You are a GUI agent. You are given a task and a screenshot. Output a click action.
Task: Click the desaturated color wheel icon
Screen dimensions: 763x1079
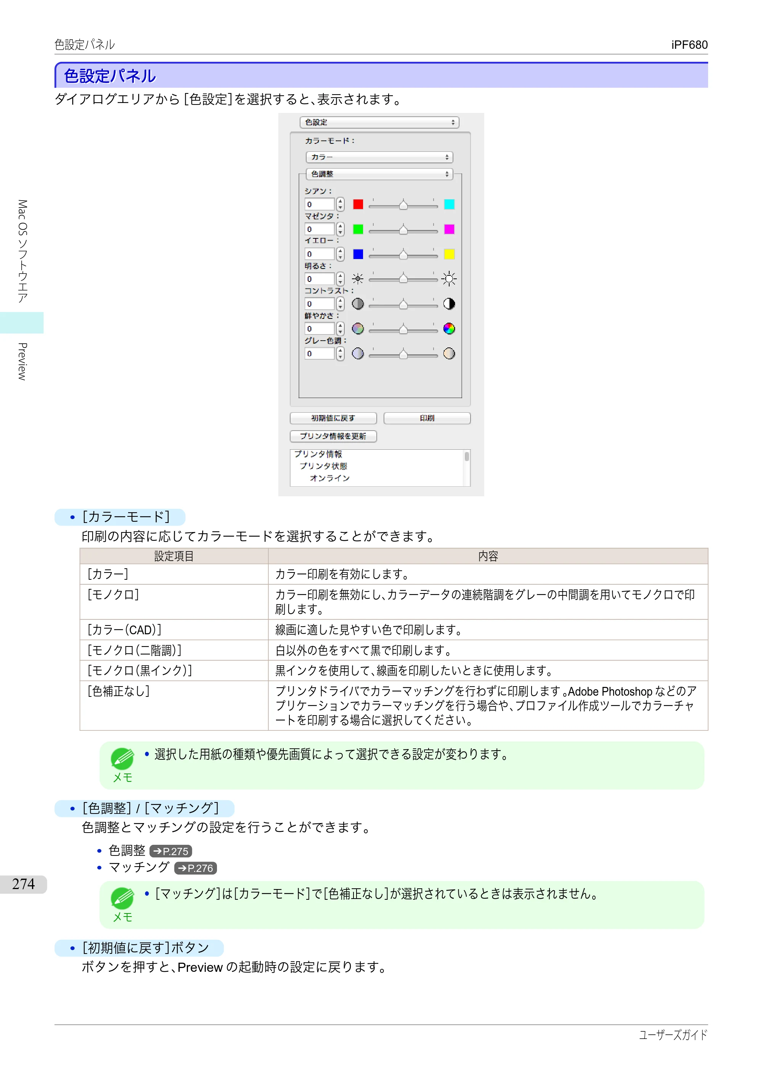[358, 328]
